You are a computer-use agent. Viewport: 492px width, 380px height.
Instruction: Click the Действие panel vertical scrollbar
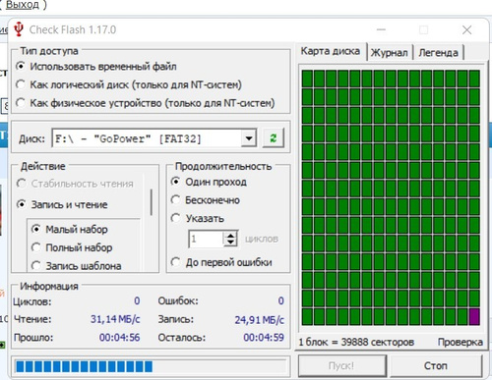tap(152, 202)
